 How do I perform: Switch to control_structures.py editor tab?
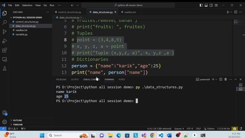point(70,12)
